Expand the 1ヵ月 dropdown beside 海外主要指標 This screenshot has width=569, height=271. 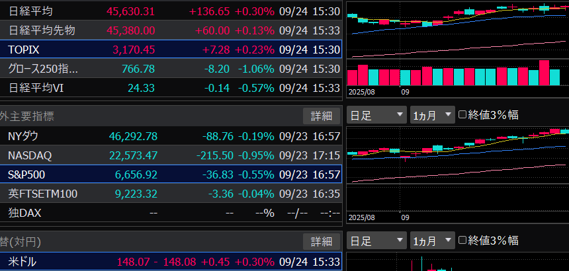[x=433, y=115]
